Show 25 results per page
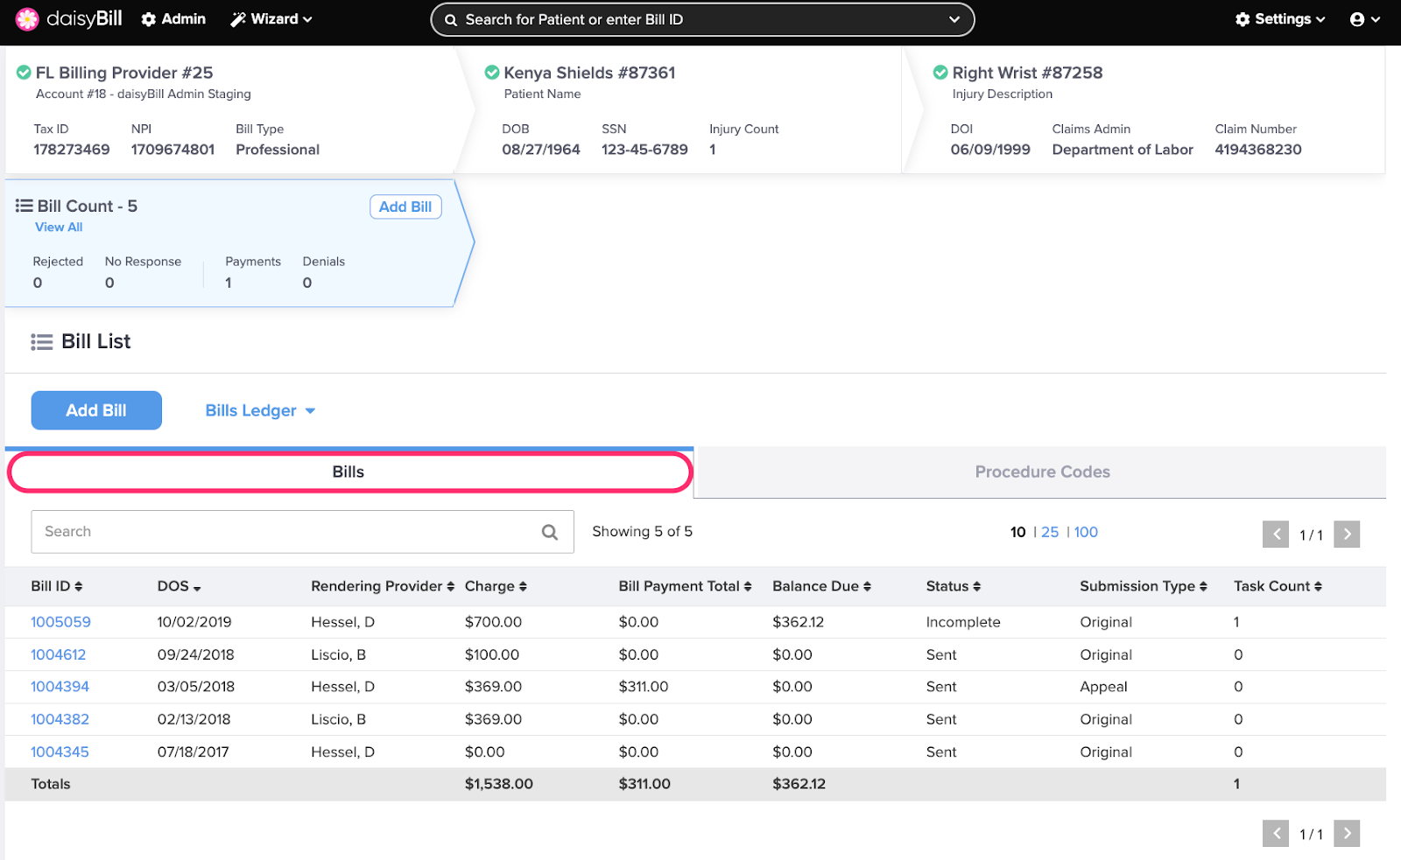This screenshot has width=1401, height=860. (1050, 532)
